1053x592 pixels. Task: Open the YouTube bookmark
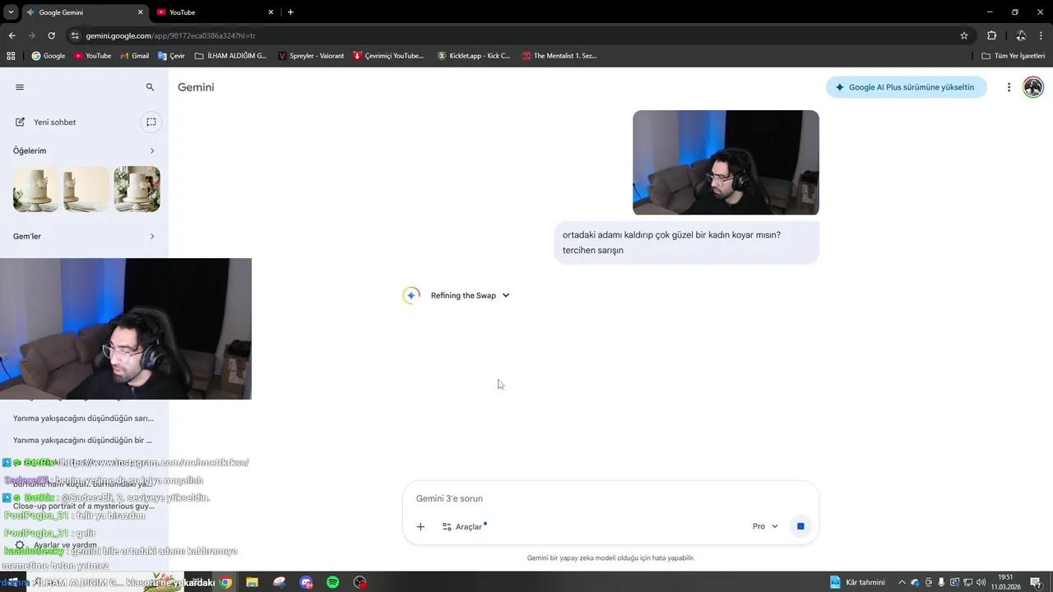pos(93,56)
